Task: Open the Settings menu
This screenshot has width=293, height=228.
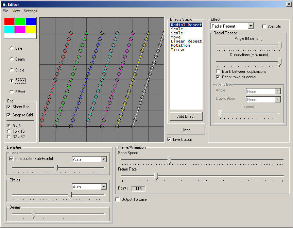Action: [31, 11]
